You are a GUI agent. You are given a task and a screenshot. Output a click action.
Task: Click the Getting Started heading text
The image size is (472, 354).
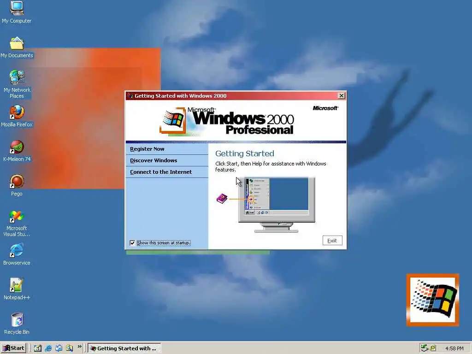tap(245, 153)
